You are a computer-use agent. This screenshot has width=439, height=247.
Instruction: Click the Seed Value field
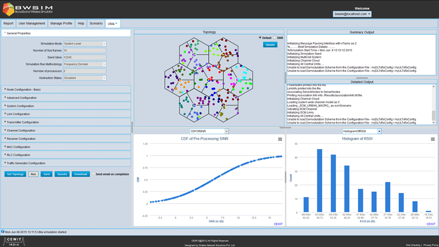click(x=84, y=57)
